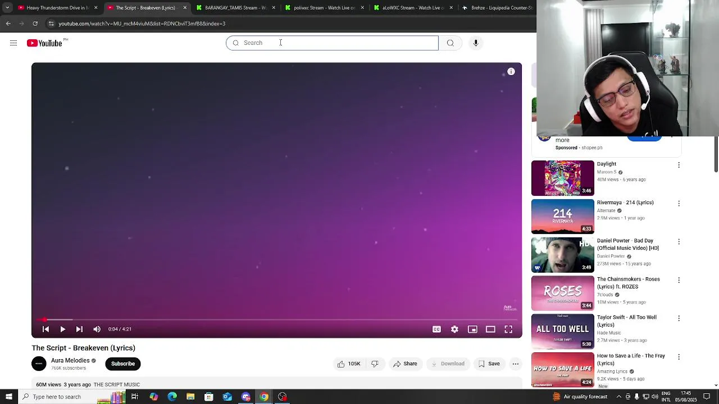
Task: Open Windows Start menu
Action: pos(9,397)
